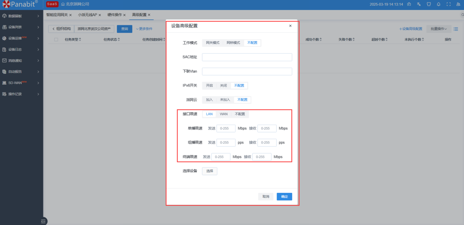Sort by the 任务类型 column arrows
464x225 pixels.
(80, 39)
